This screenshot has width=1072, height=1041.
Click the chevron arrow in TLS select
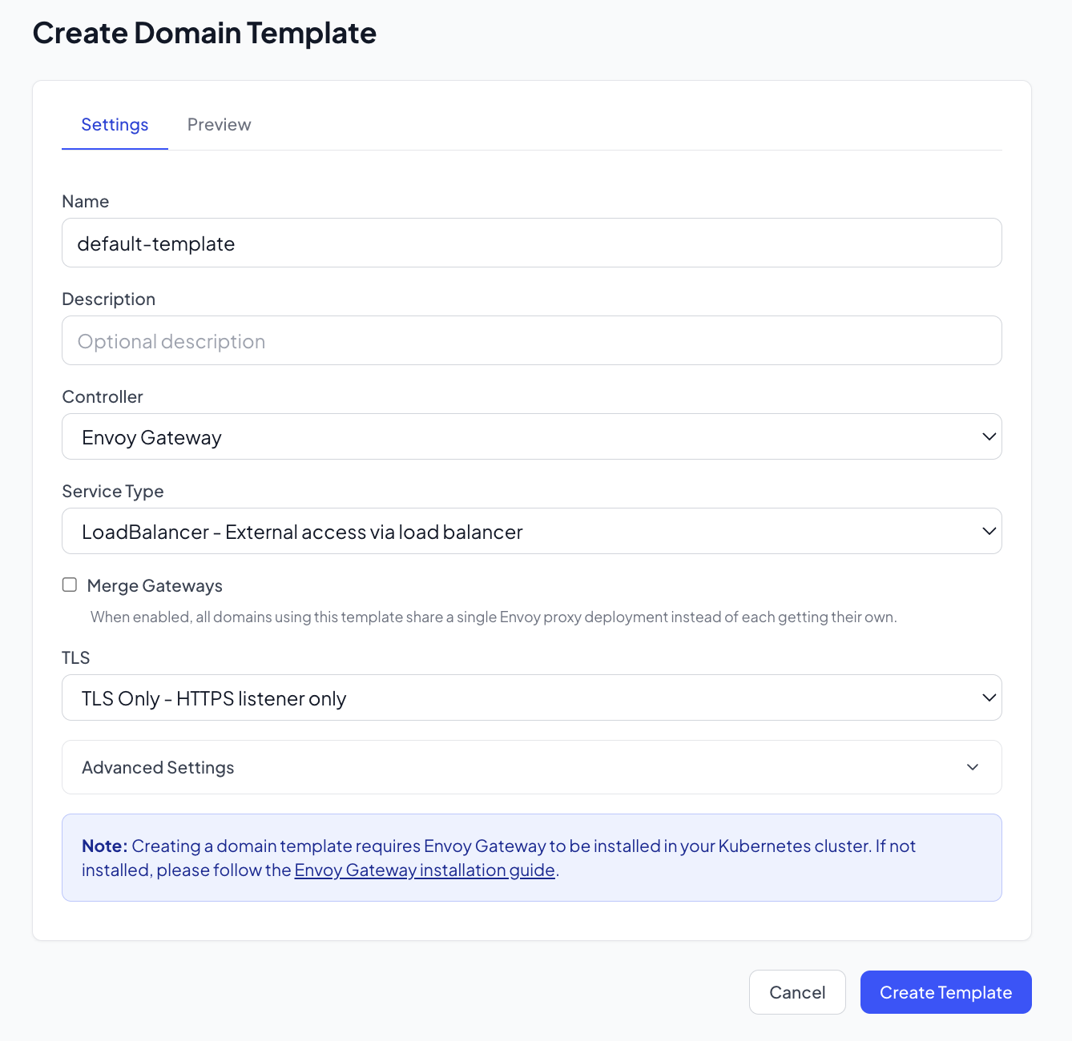click(989, 698)
